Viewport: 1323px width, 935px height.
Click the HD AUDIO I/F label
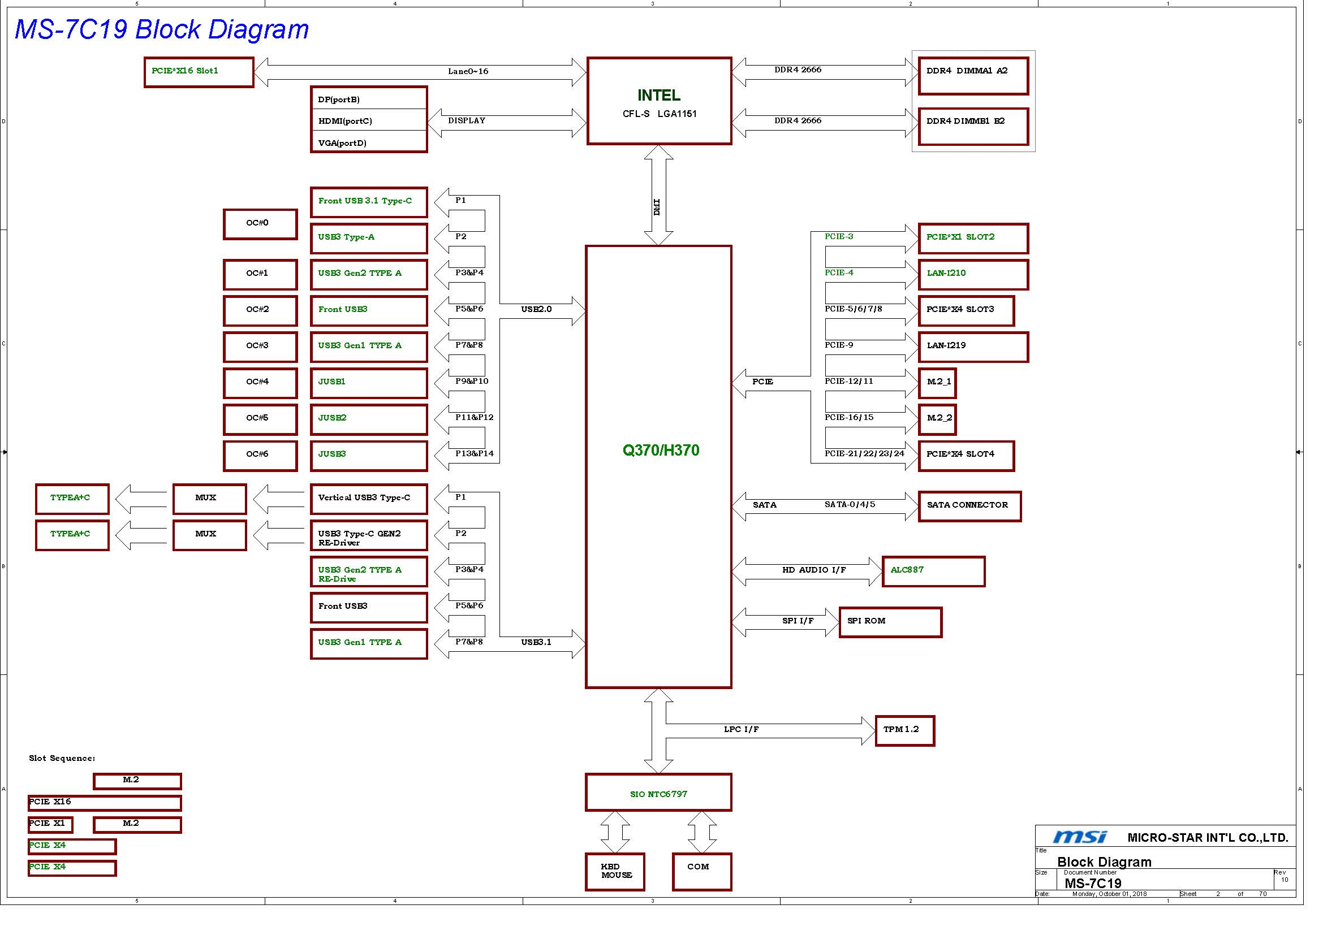pos(813,570)
